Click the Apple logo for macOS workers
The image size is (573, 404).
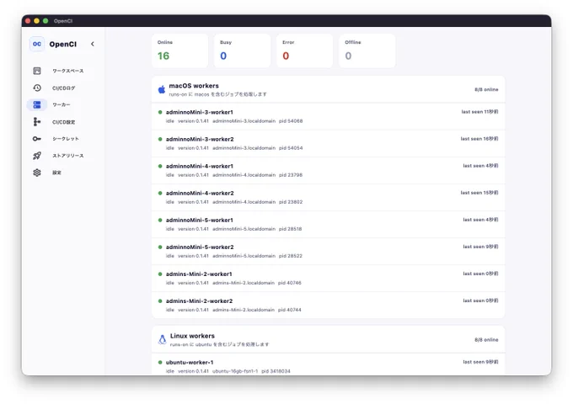pyautogui.click(x=162, y=89)
